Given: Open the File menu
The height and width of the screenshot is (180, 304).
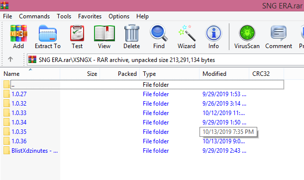Looking at the screenshot, I should coord(7,16).
